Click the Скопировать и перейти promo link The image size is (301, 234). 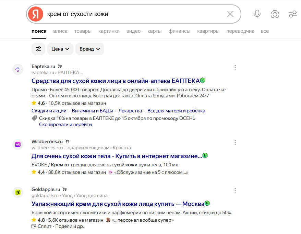65,124
